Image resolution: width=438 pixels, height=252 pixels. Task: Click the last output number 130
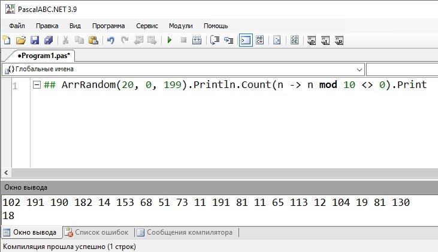coord(401,202)
